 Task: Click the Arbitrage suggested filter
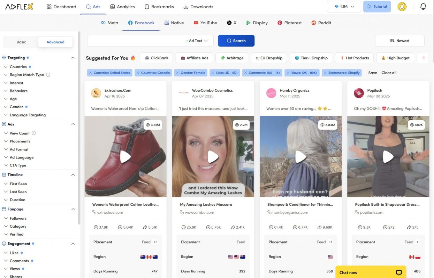tap(231, 58)
